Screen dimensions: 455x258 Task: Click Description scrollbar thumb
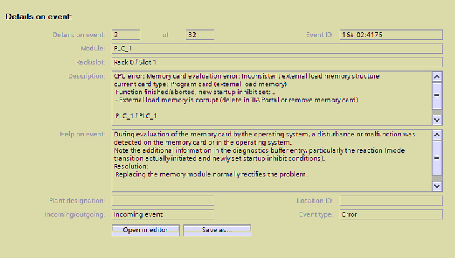[x=437, y=96]
